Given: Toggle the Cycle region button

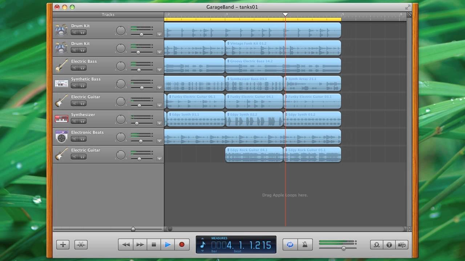Looking at the screenshot, I should pos(290,245).
